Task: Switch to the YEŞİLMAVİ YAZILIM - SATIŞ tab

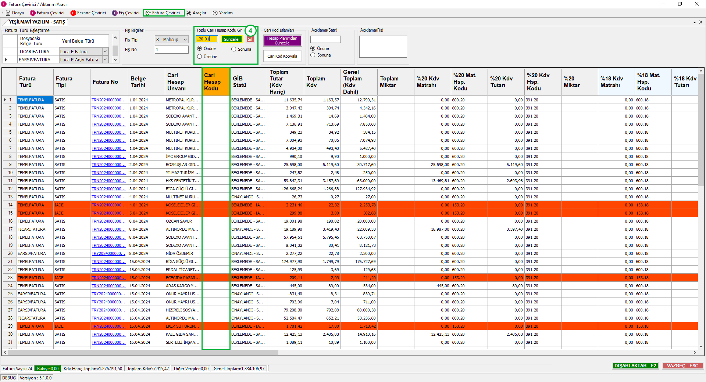Action: click(37, 22)
